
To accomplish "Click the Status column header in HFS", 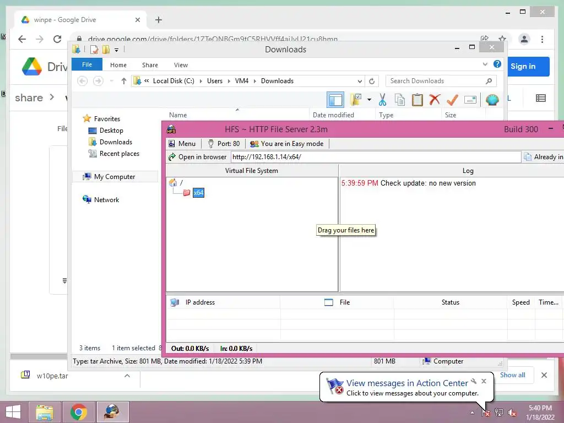I will (x=451, y=302).
